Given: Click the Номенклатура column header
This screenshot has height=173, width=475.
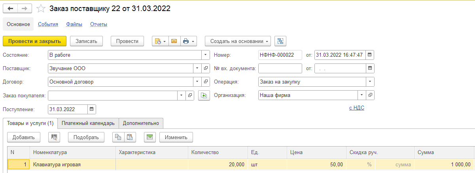Looking at the screenshot, I should [x=73, y=152].
